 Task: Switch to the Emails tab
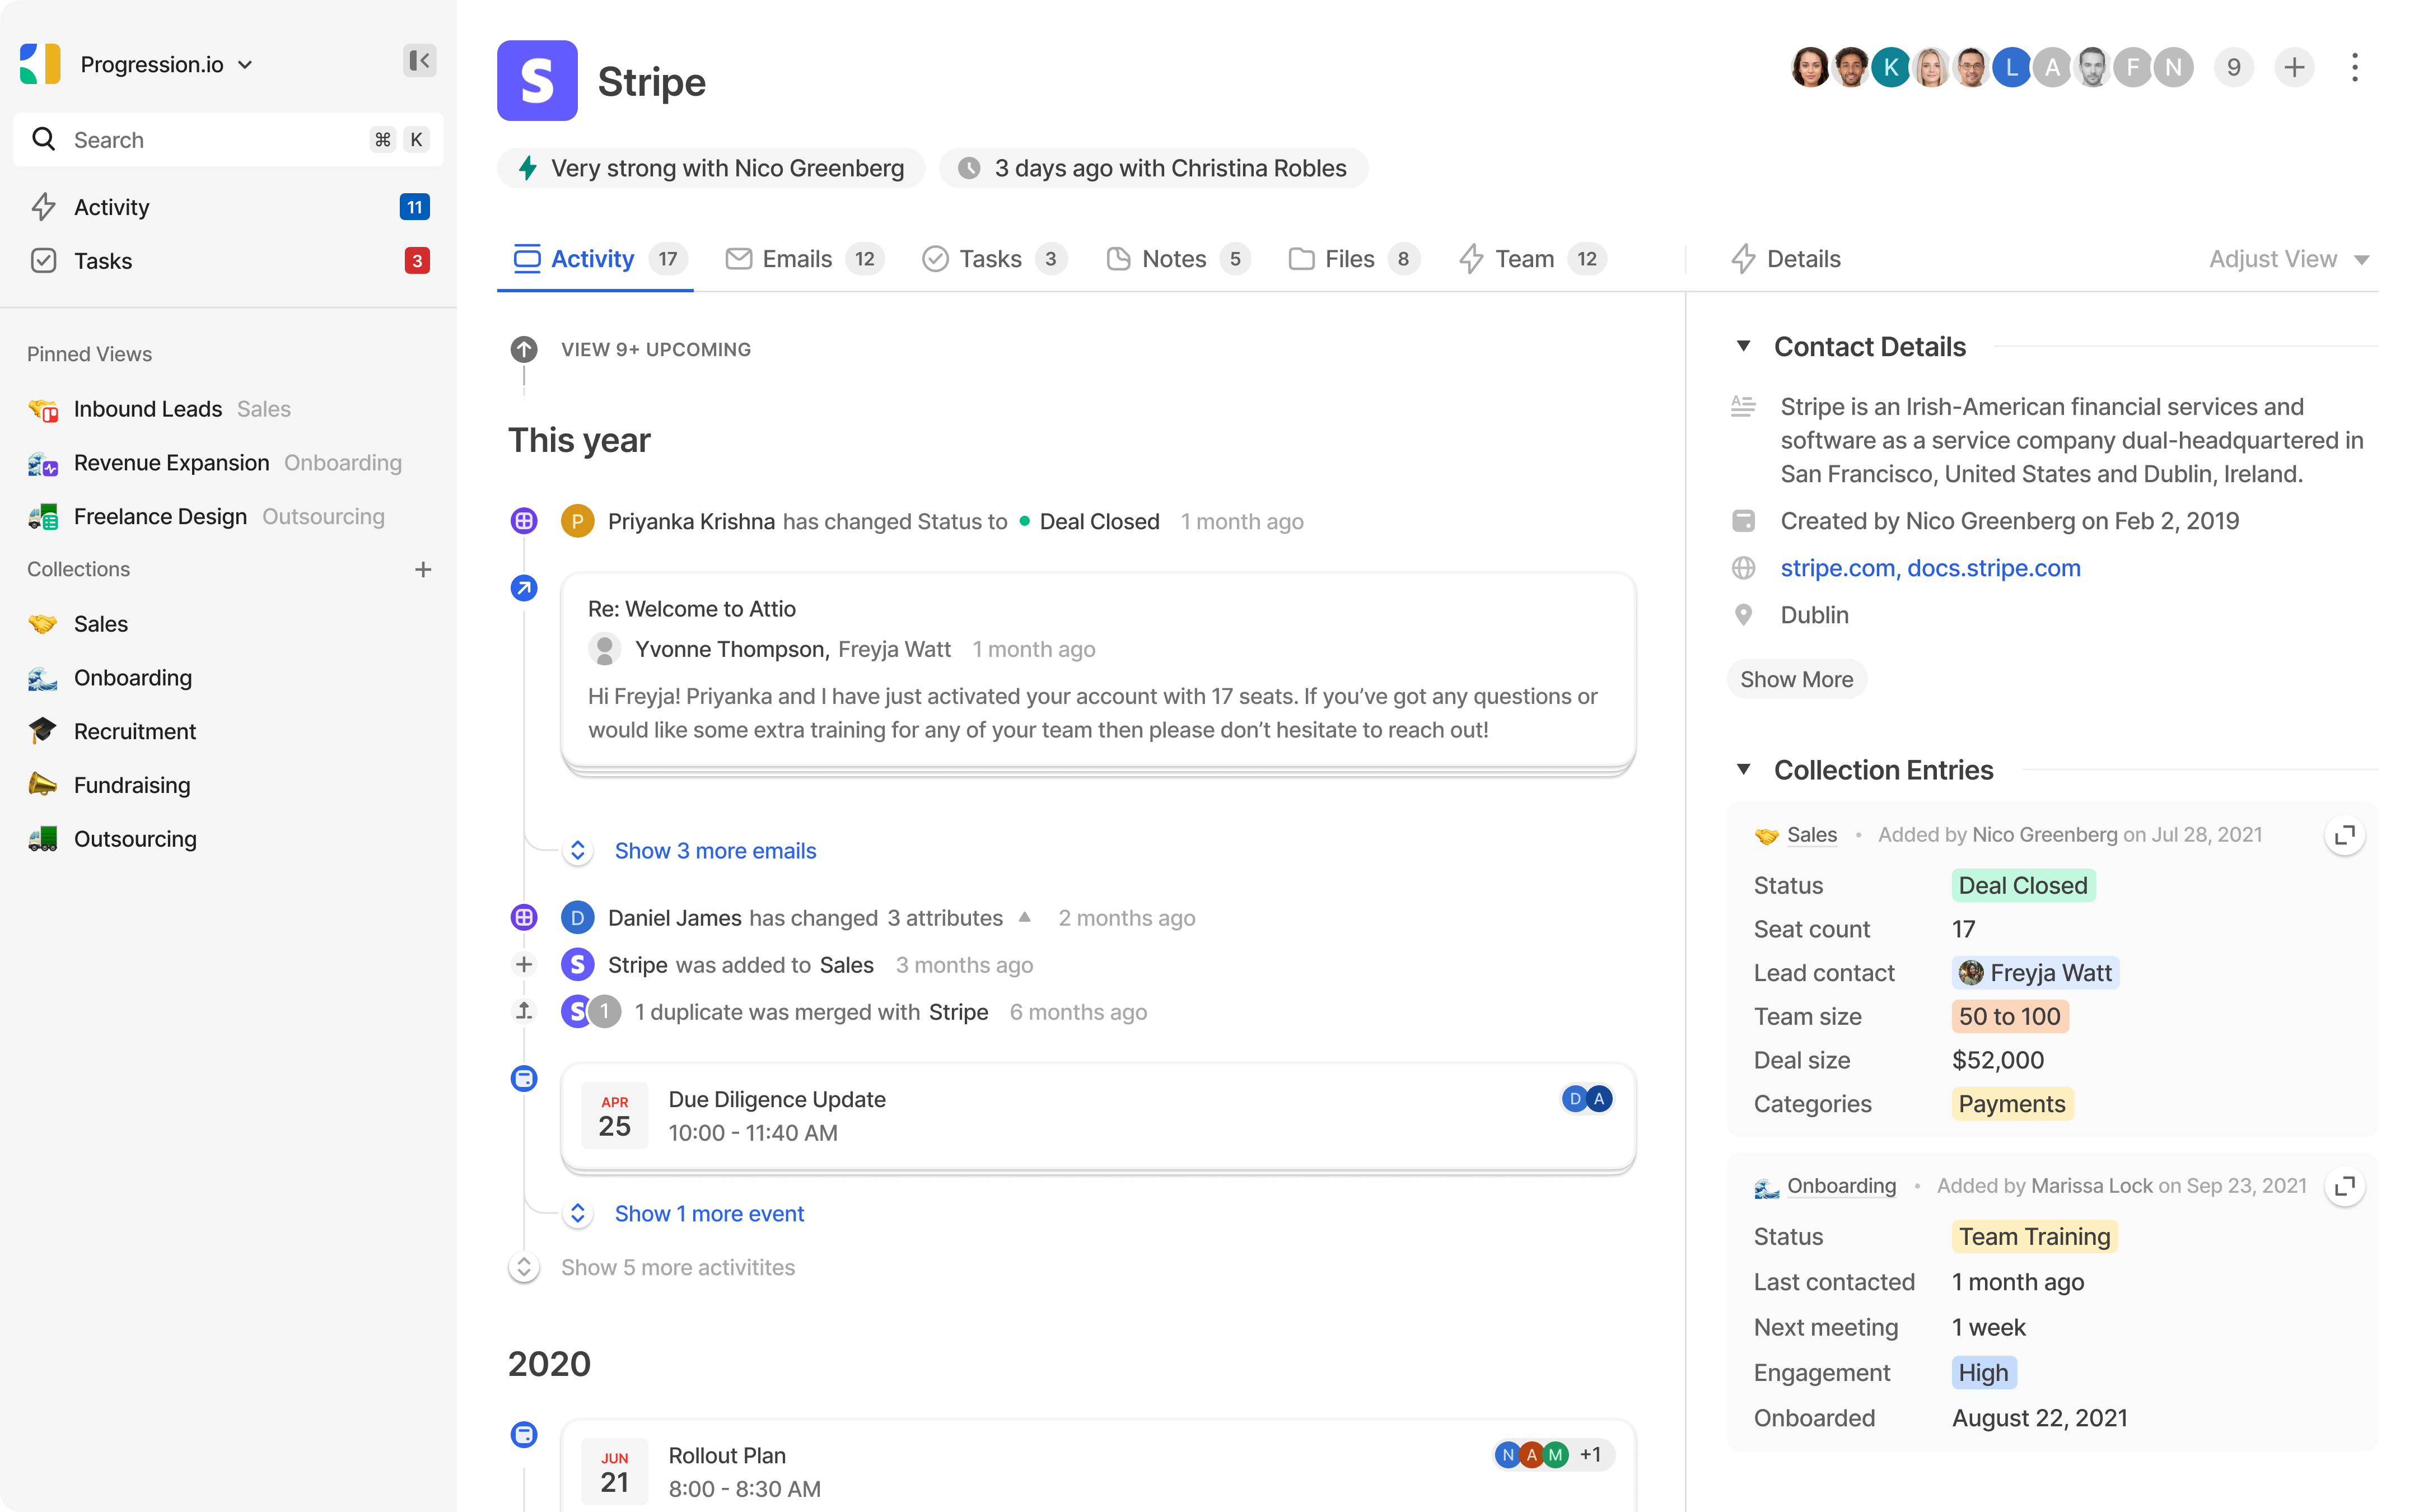797,259
